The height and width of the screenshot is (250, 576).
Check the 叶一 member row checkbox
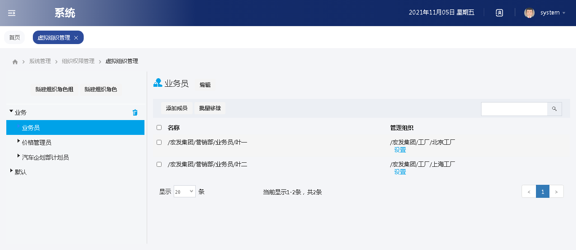pyautogui.click(x=159, y=143)
